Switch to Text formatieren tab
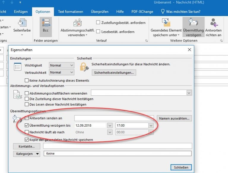This screenshot has height=173, width=228. (x=70, y=12)
